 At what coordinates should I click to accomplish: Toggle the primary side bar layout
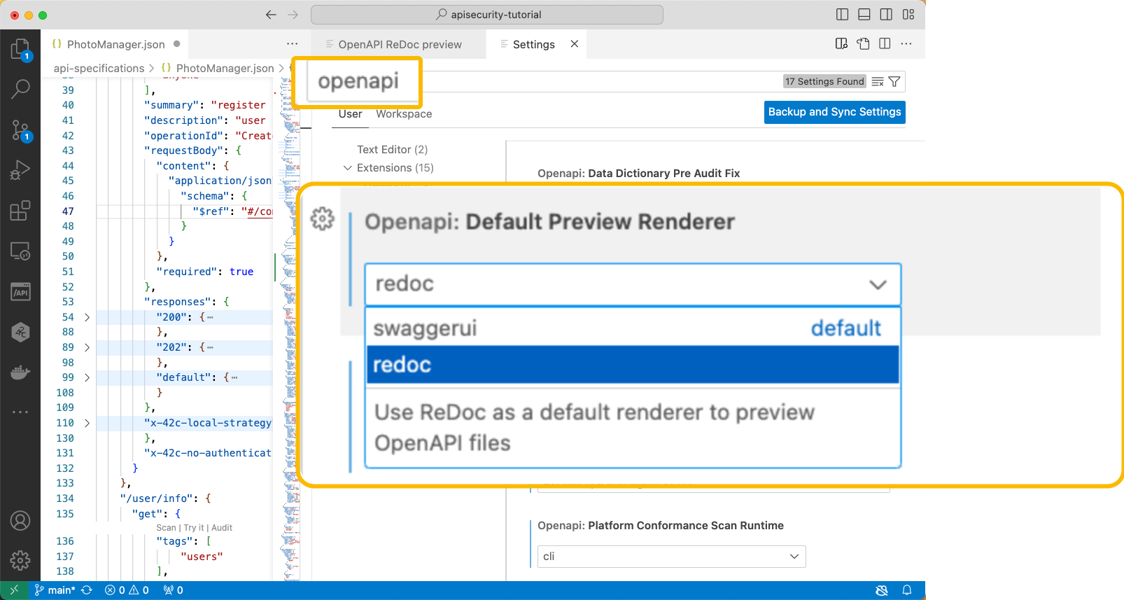tap(843, 15)
